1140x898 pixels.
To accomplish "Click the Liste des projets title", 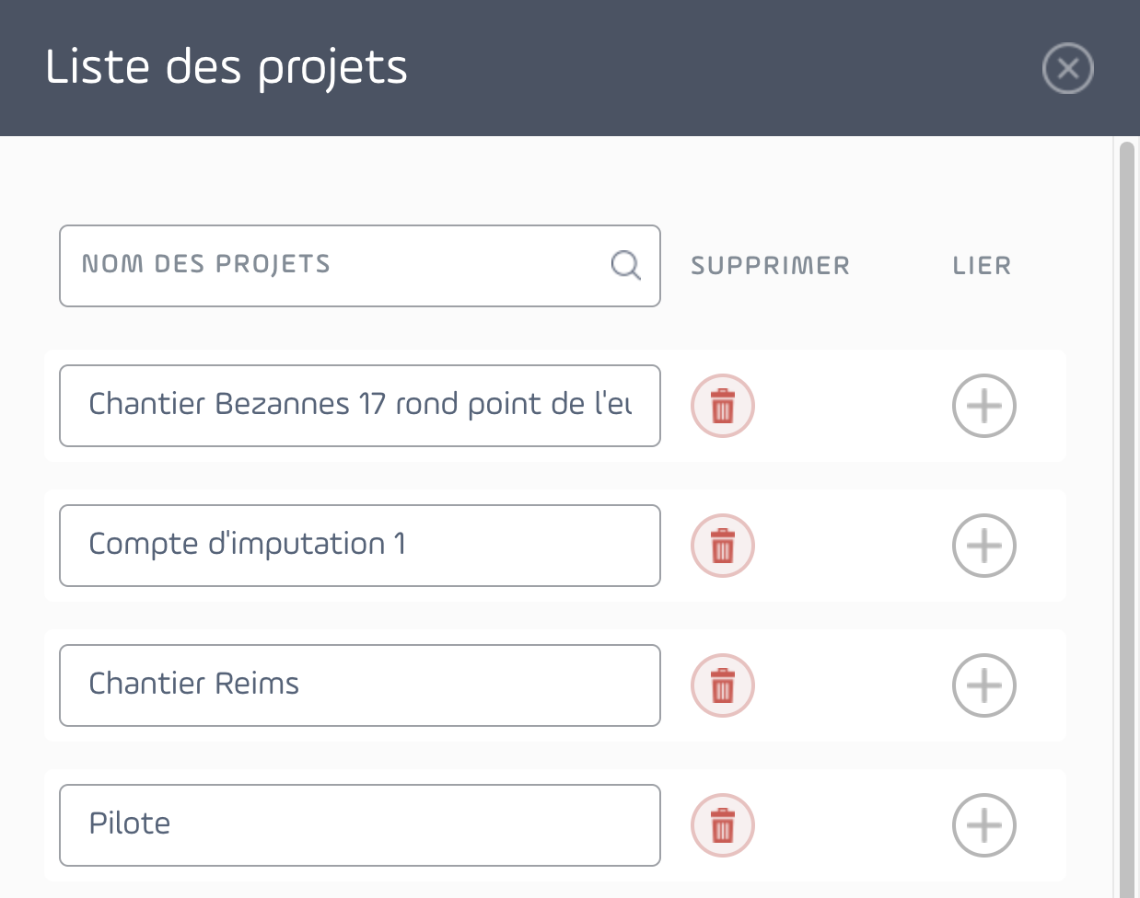I will (x=227, y=68).
